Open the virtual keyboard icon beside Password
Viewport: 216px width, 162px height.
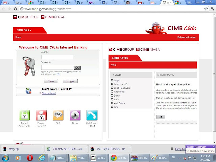click(x=77, y=67)
